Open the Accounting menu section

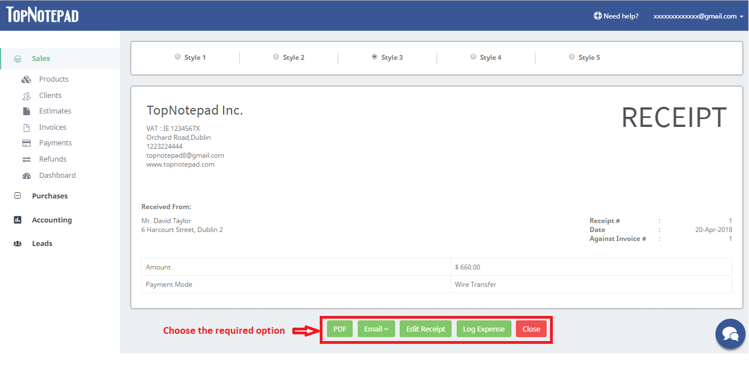click(x=51, y=220)
